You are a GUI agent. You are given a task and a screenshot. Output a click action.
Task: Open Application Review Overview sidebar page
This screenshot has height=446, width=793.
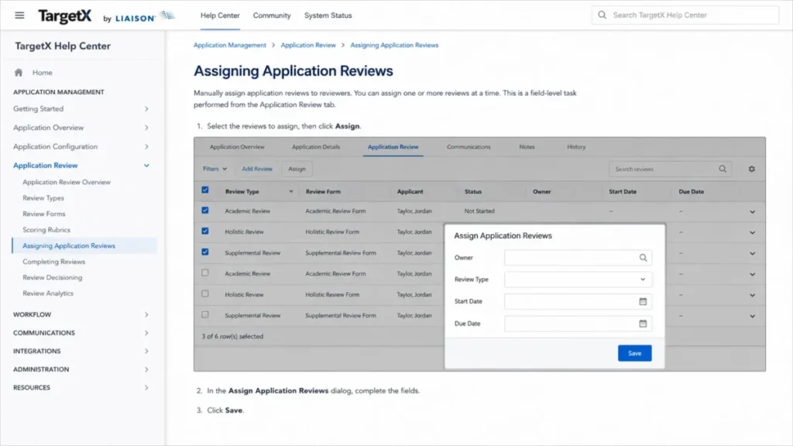coord(67,182)
